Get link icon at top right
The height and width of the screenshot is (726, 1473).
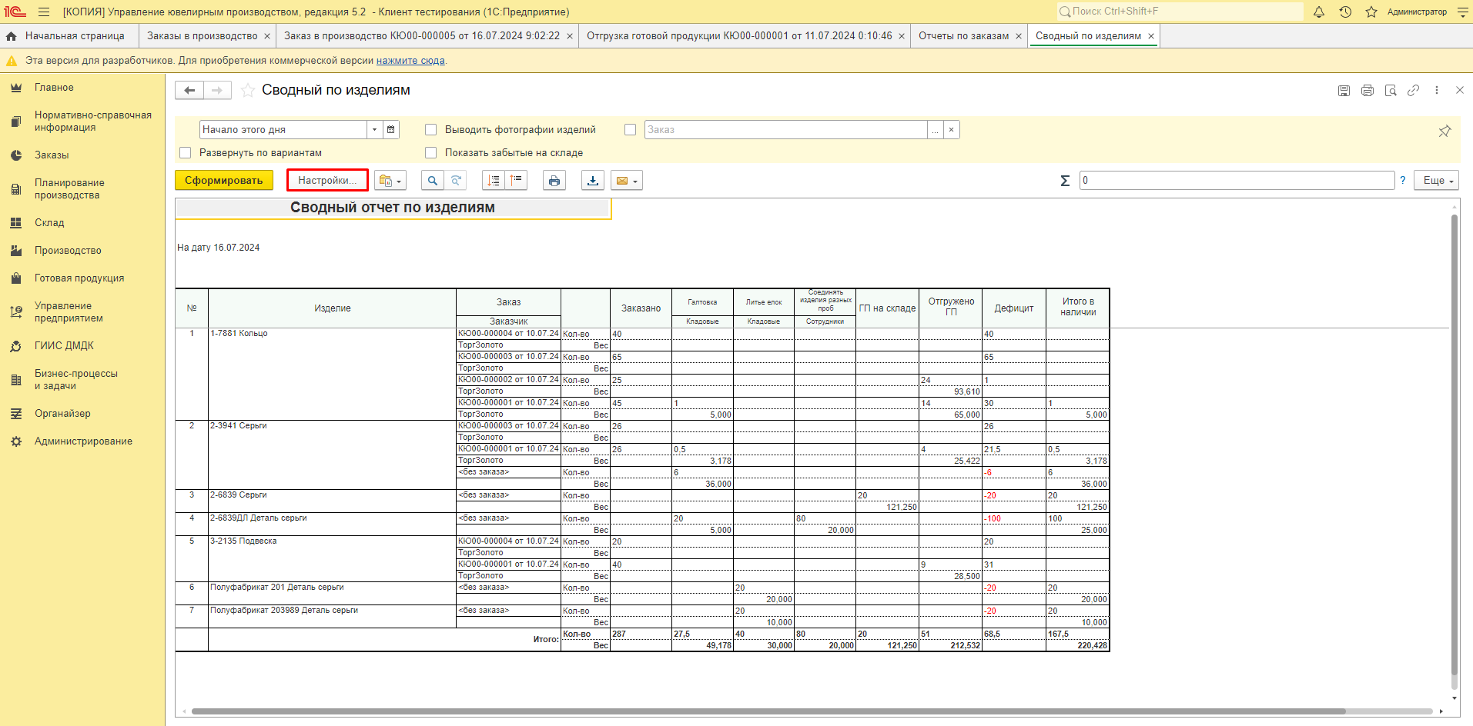1414,91
